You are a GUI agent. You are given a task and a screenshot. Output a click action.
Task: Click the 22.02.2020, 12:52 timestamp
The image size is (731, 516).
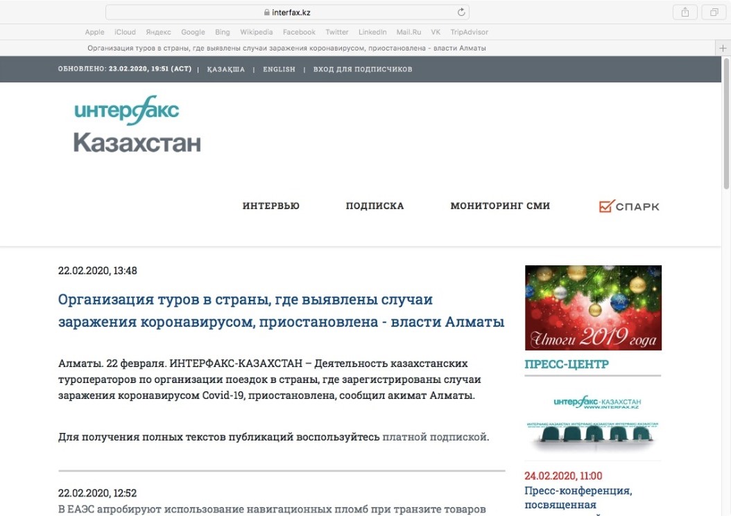pyautogui.click(x=97, y=492)
